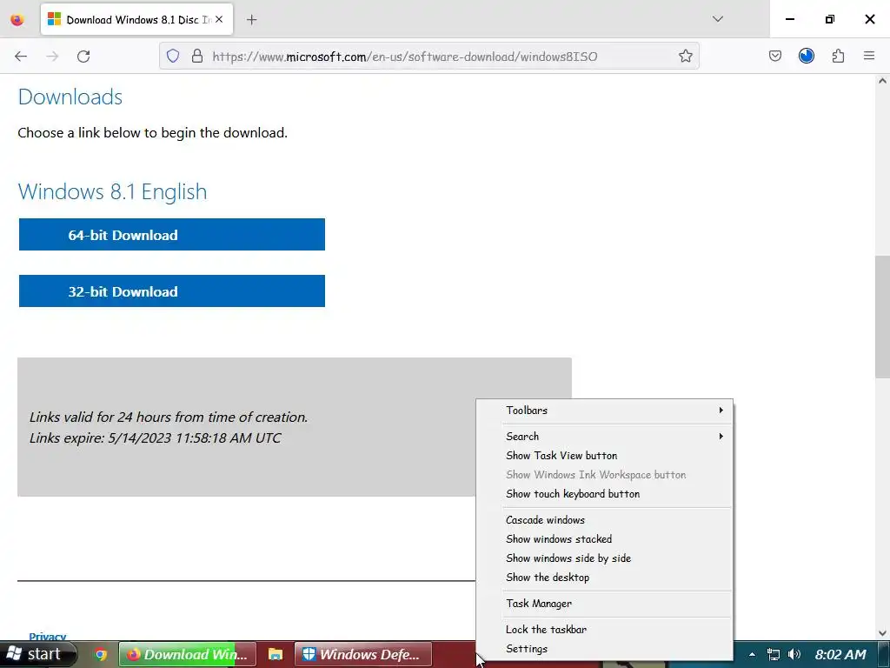This screenshot has width=890, height=668.
Task: Click the volume speaker tray icon
Action: [794, 654]
